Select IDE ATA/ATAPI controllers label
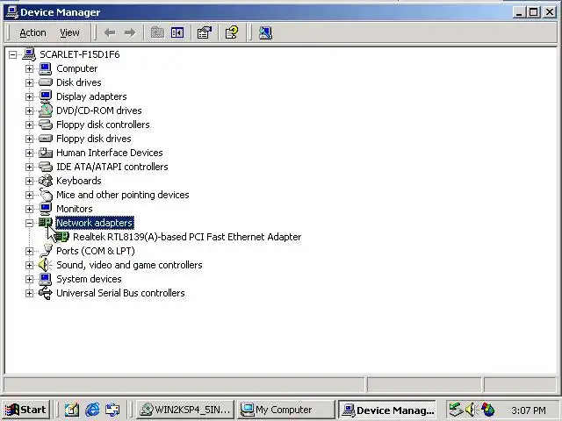Screen dimensions: 562x421 coord(112,167)
